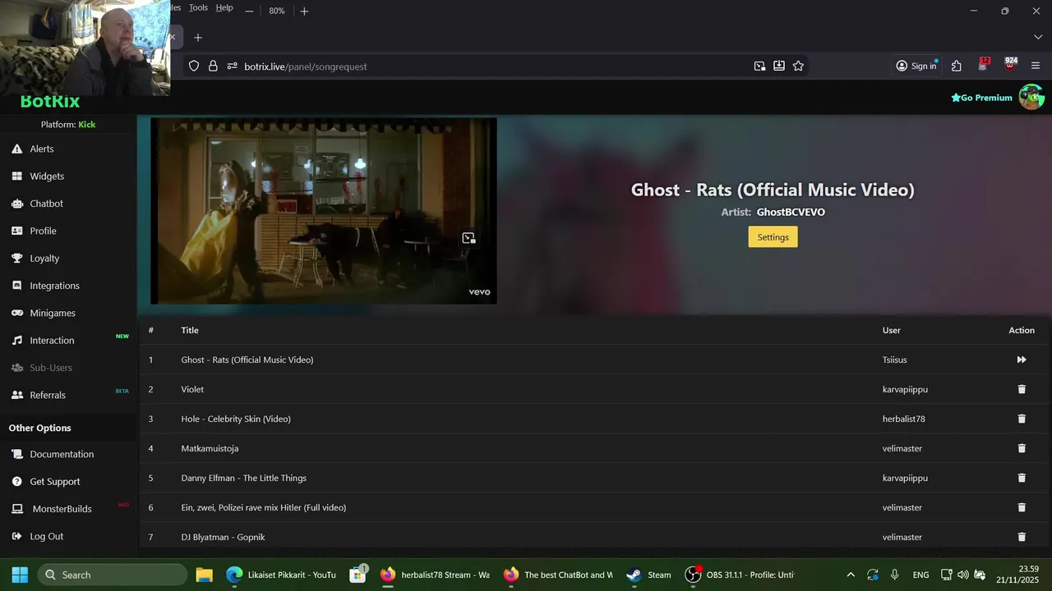The width and height of the screenshot is (1052, 591).
Task: Click the yellow Settings button
Action: (x=773, y=237)
